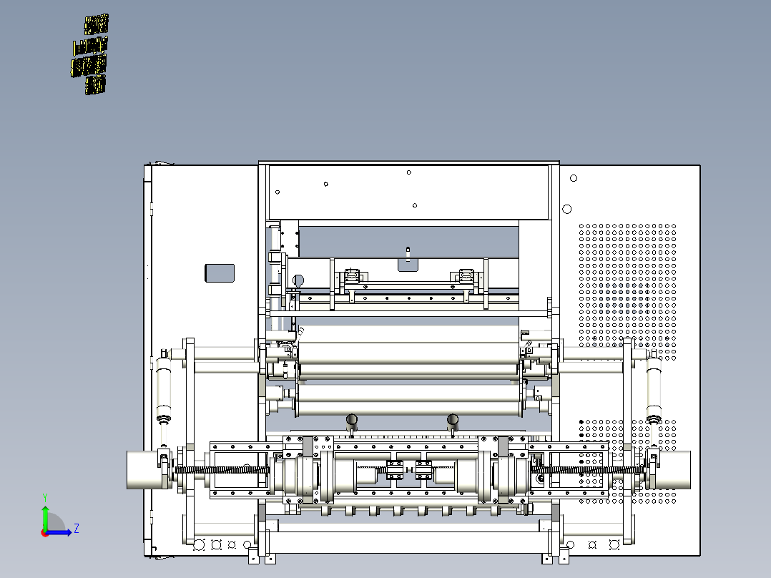
Task: Select the left vertical pneumatic cylinder
Action: (x=163, y=389)
